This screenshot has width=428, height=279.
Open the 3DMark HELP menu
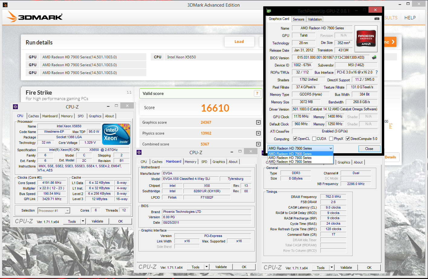pos(410,18)
